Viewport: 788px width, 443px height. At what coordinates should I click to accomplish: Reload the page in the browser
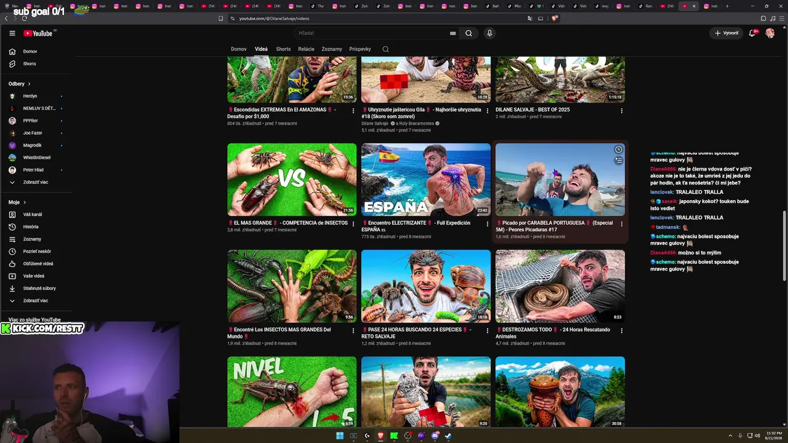[25, 18]
